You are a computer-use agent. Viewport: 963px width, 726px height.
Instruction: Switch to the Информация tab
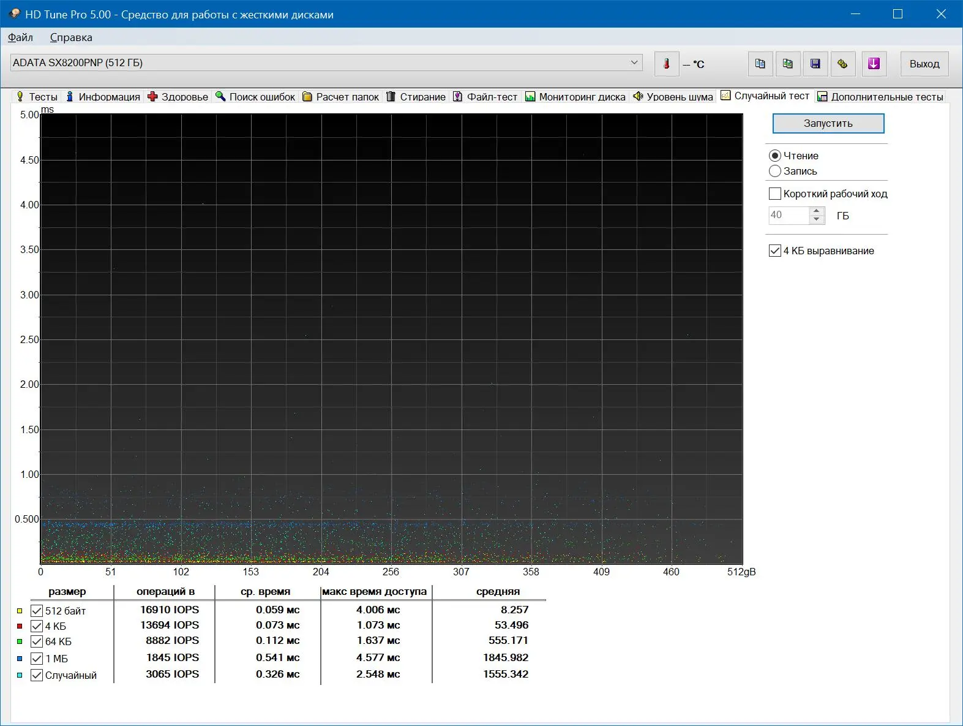pos(103,97)
